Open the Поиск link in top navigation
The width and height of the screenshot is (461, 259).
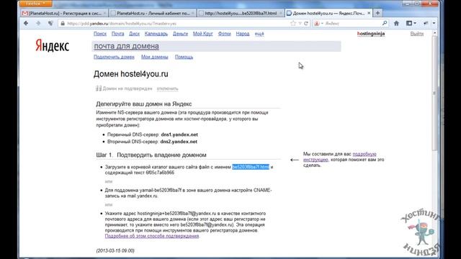(x=100, y=34)
